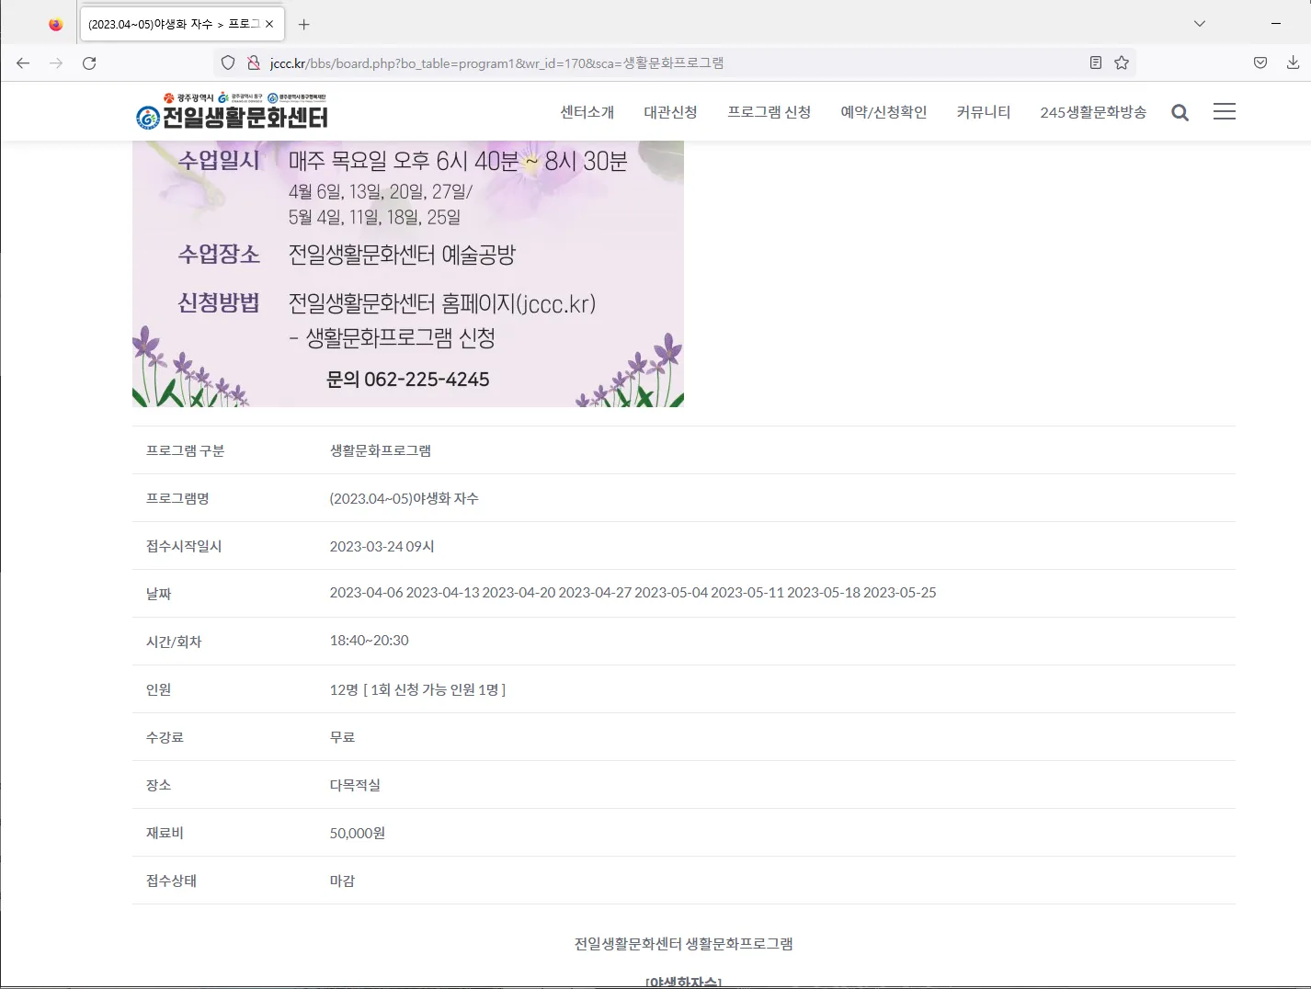Click the insecure connection lock icon

point(254,63)
